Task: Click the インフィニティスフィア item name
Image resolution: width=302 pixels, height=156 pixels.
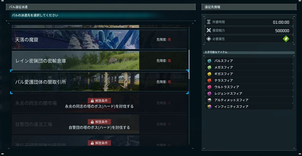Action: [231, 106]
